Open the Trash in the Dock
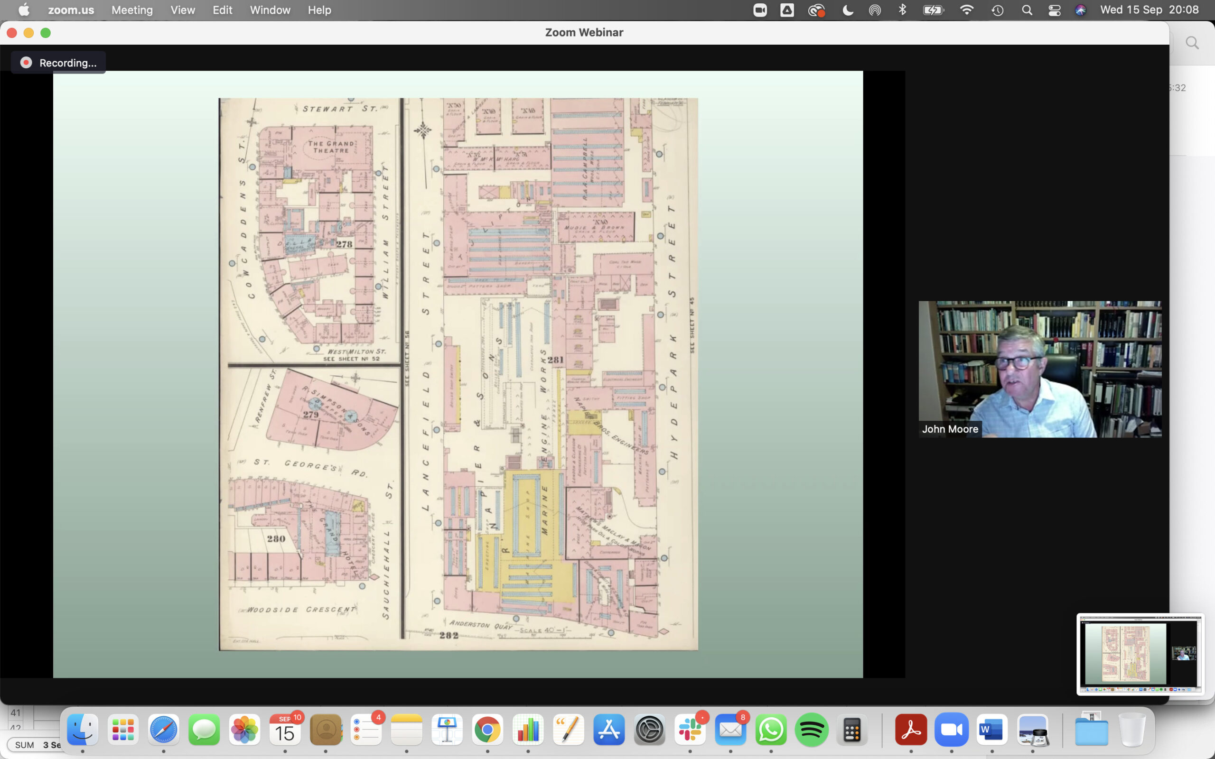 (x=1132, y=730)
